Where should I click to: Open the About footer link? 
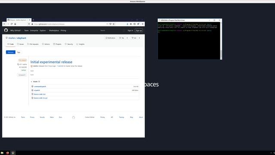pos(141,117)
